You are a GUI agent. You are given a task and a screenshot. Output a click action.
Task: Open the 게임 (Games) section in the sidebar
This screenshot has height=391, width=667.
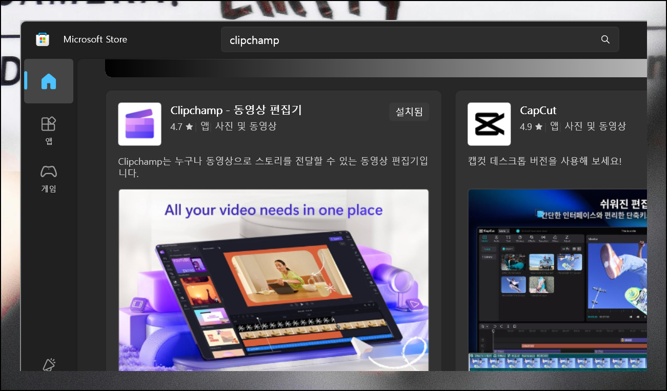tap(49, 179)
